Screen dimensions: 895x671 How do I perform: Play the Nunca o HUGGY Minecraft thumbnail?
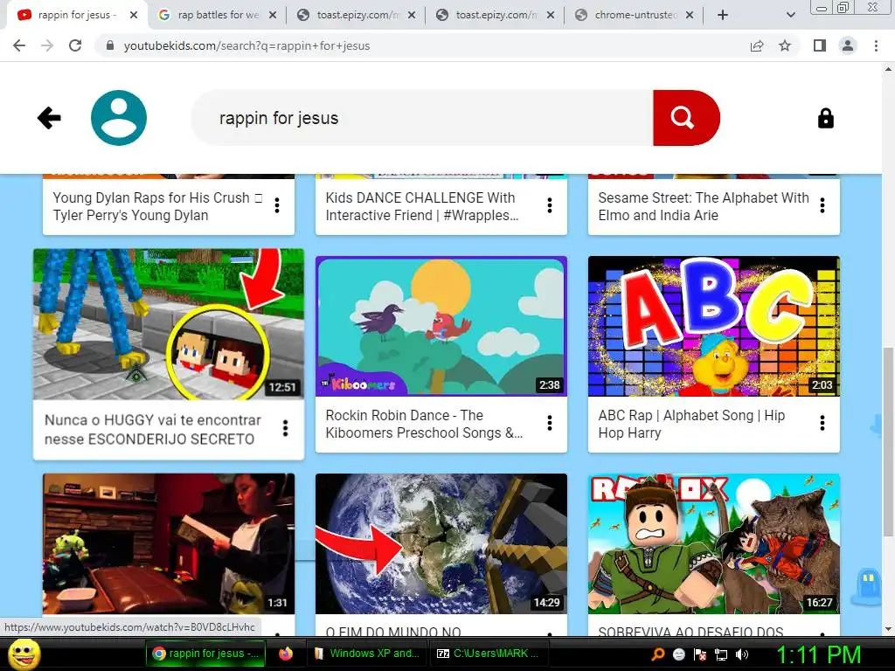(x=169, y=324)
